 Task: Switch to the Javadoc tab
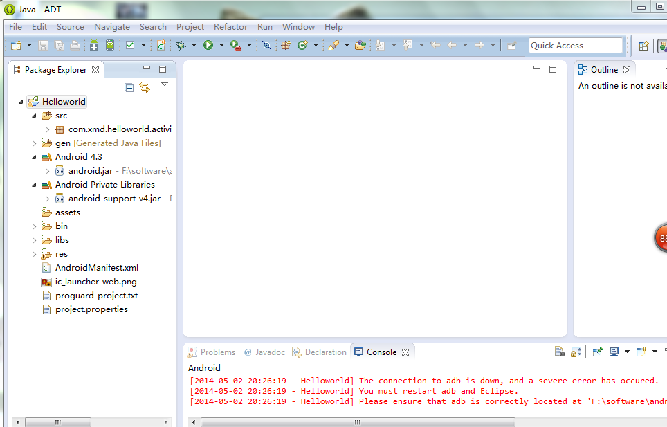coord(264,352)
